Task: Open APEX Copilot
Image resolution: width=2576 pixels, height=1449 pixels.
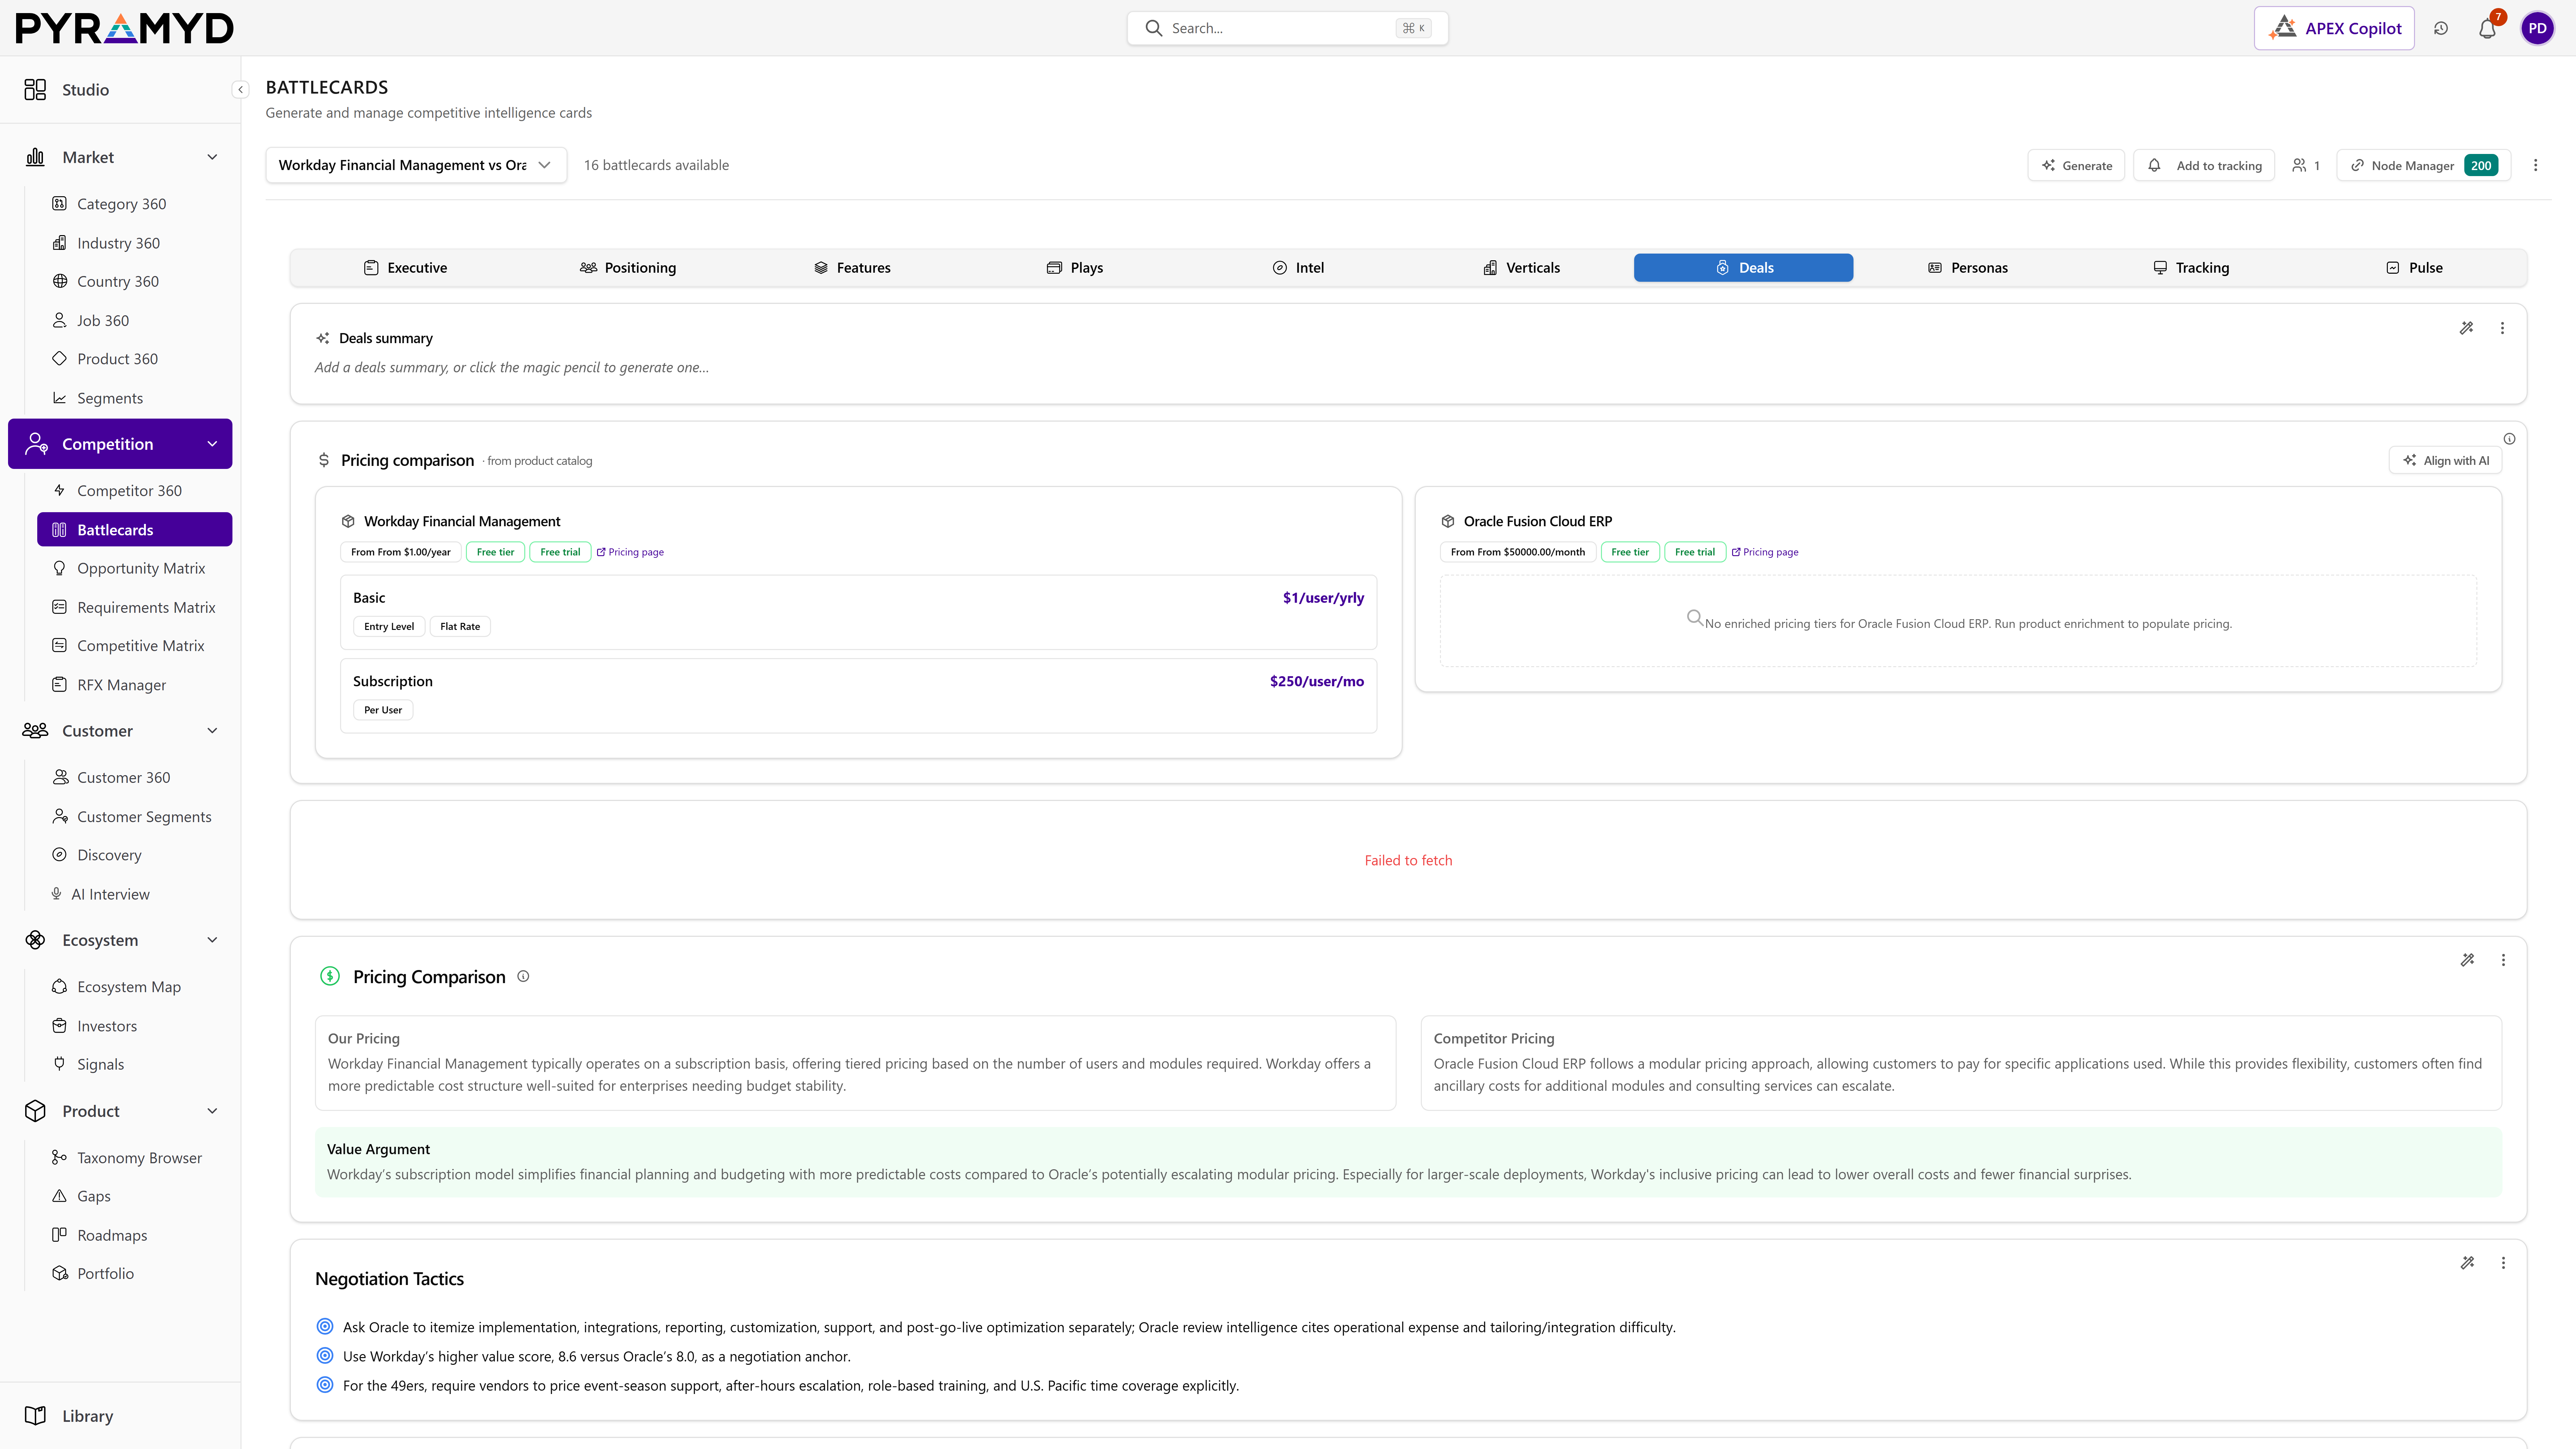Action: 2334,28
